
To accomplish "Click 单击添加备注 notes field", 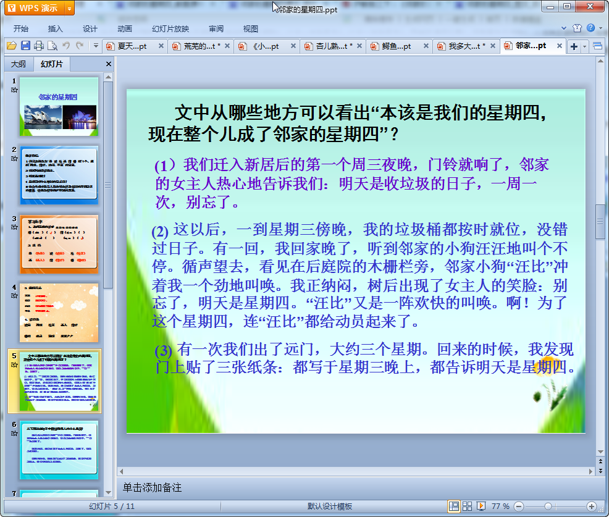I will coord(152,487).
